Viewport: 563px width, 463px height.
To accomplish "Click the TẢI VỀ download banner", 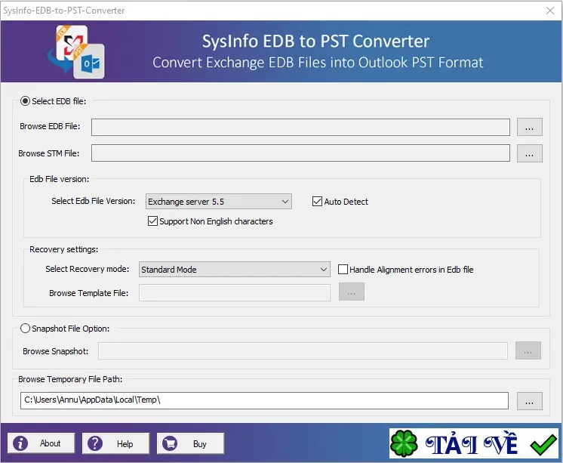I will click(474, 443).
